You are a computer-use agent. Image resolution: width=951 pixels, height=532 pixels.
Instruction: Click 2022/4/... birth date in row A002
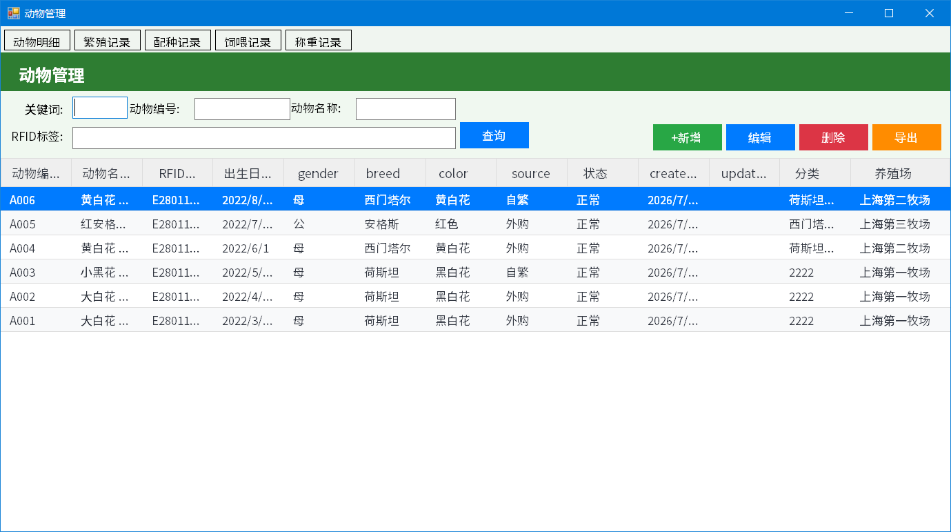[x=248, y=296]
